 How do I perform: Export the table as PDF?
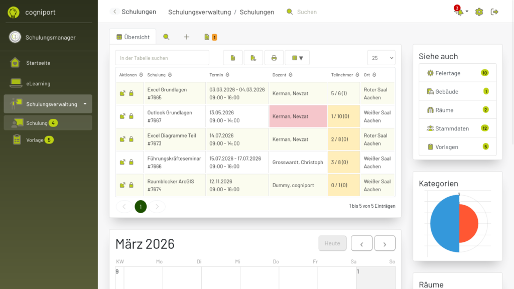tap(253, 58)
